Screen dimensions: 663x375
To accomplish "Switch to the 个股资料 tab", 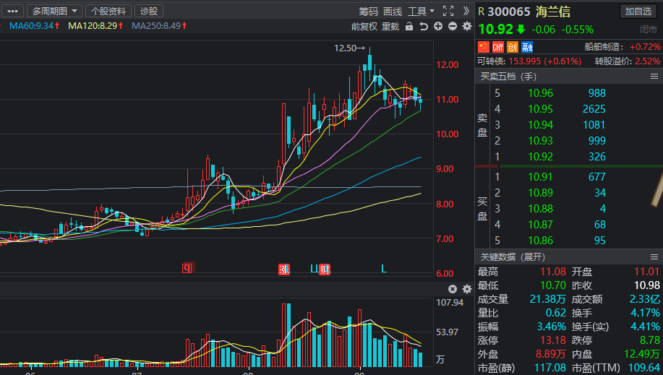I will point(108,11).
